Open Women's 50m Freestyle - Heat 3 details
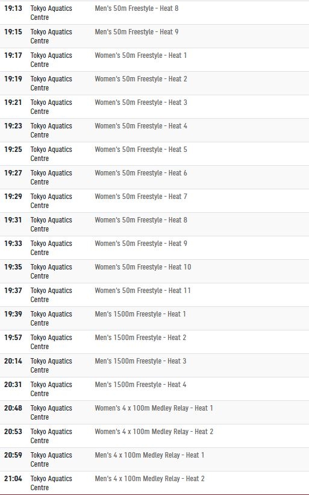The height and width of the screenshot is (495, 309). coord(141,102)
